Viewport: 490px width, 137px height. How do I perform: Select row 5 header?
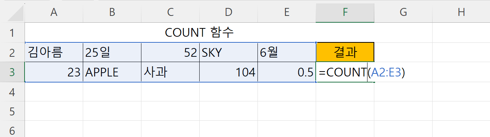tap(12, 111)
